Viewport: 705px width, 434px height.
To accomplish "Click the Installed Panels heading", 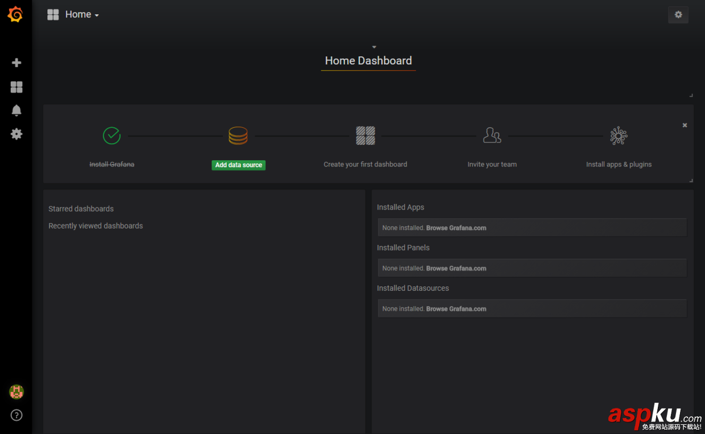I will tap(403, 248).
